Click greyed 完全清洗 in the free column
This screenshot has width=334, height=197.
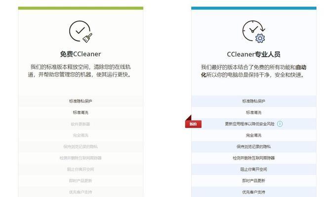click(81, 135)
